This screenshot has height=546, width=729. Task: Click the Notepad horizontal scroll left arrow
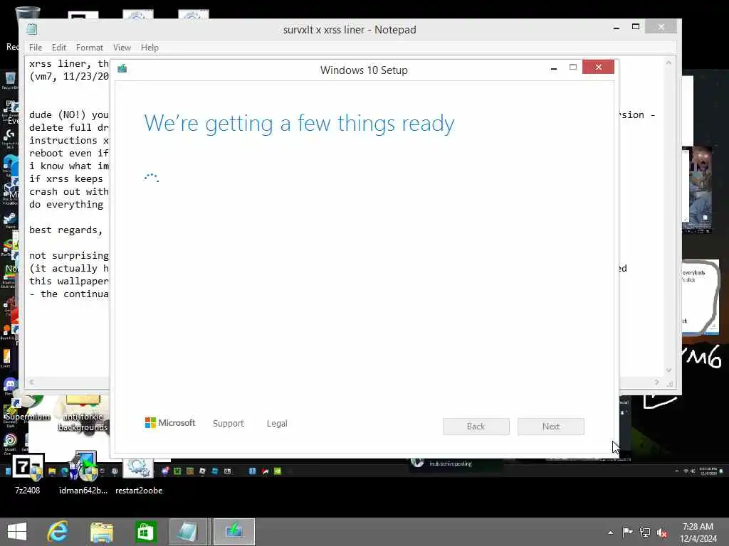pos(31,382)
